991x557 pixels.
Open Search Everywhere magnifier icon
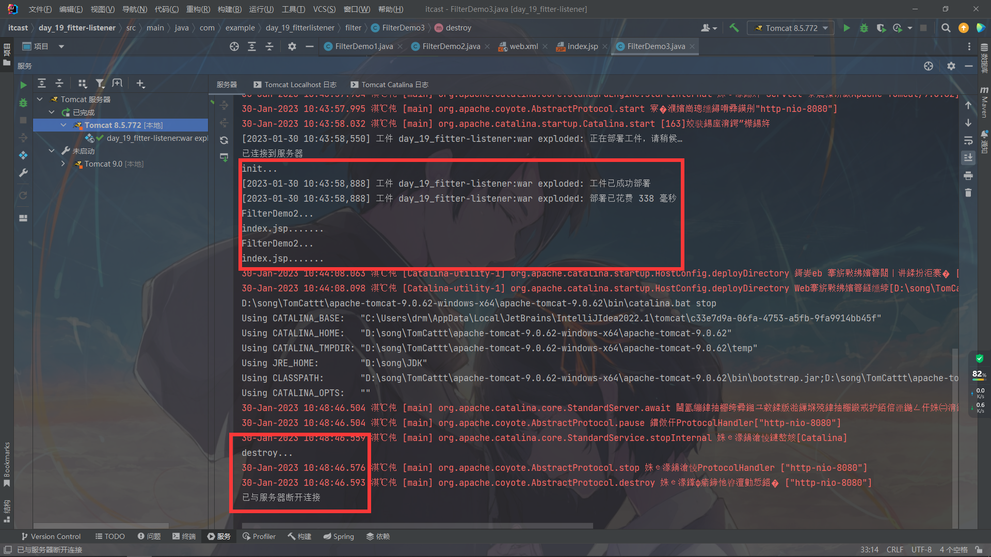pos(946,28)
